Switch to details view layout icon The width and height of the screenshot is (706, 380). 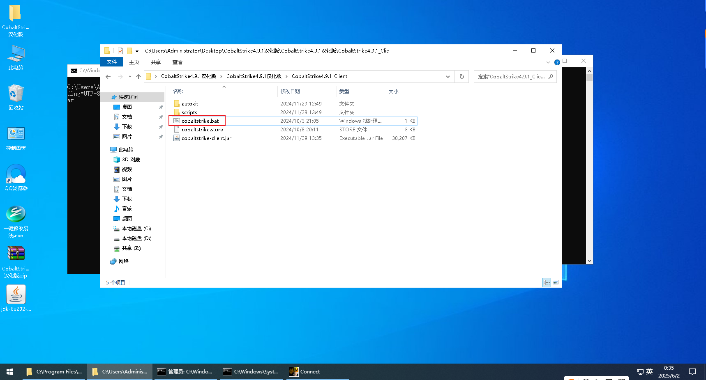point(547,282)
